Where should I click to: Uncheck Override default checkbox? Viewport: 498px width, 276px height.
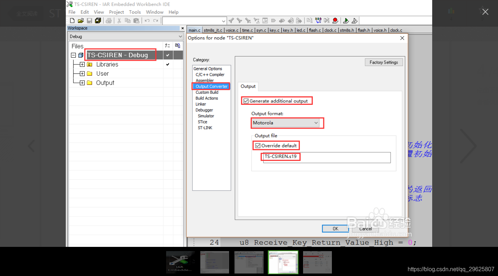pos(258,146)
